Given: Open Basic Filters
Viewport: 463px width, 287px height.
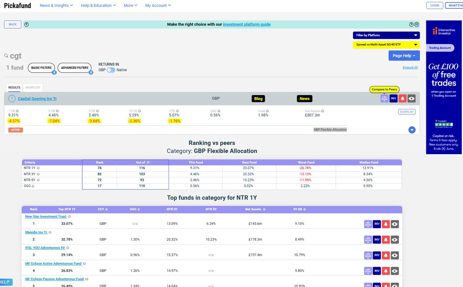Looking at the screenshot, I should click(41, 68).
